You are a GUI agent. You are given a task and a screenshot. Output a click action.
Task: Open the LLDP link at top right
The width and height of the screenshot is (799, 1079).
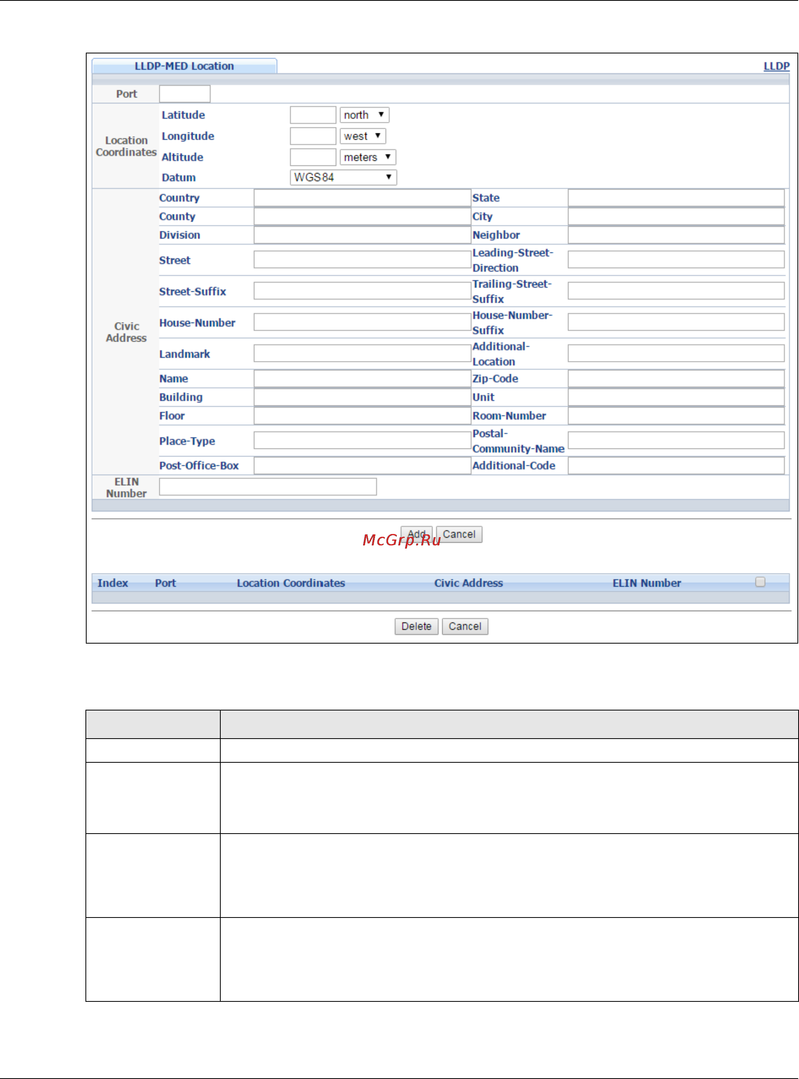tap(776, 66)
